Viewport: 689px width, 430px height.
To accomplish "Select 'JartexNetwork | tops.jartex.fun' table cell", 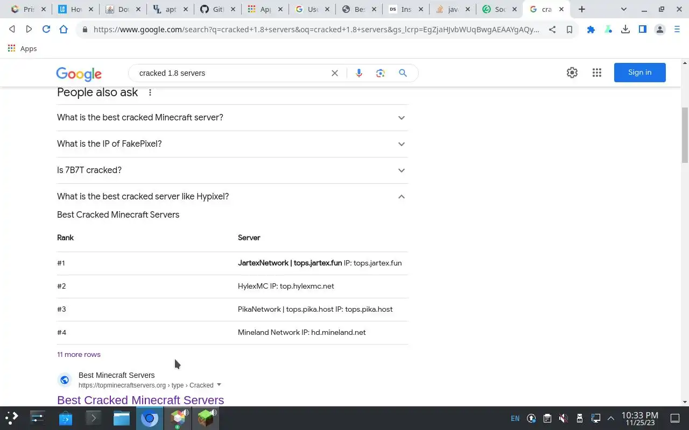I will pyautogui.click(x=320, y=263).
